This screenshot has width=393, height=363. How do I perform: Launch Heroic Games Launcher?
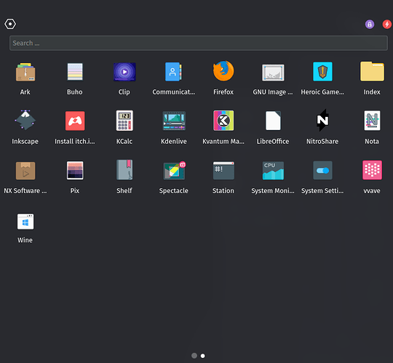point(322,72)
